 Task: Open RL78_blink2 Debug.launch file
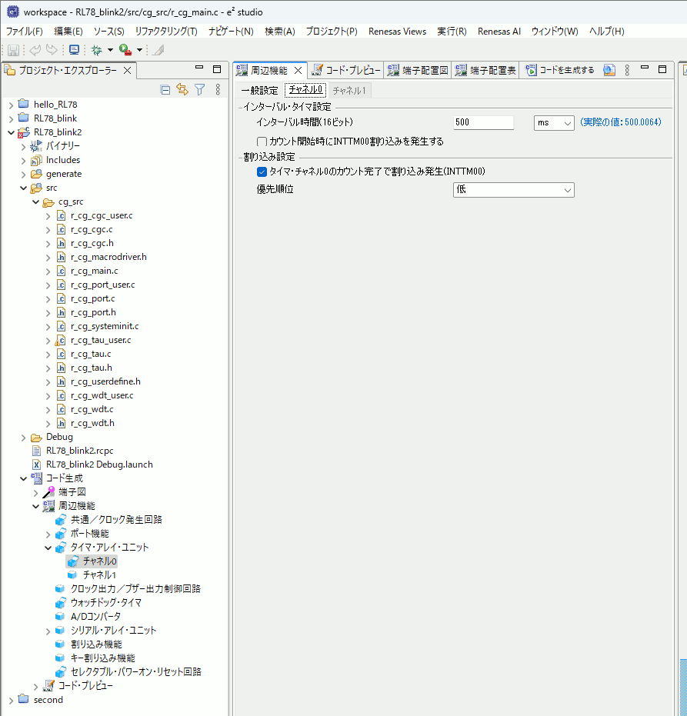(99, 465)
